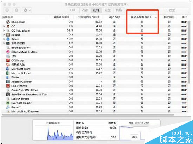Click the quit process toolbar button
Image resolution: width=193 pixels, height=144 pixels.
pyautogui.click(x=7, y=10)
